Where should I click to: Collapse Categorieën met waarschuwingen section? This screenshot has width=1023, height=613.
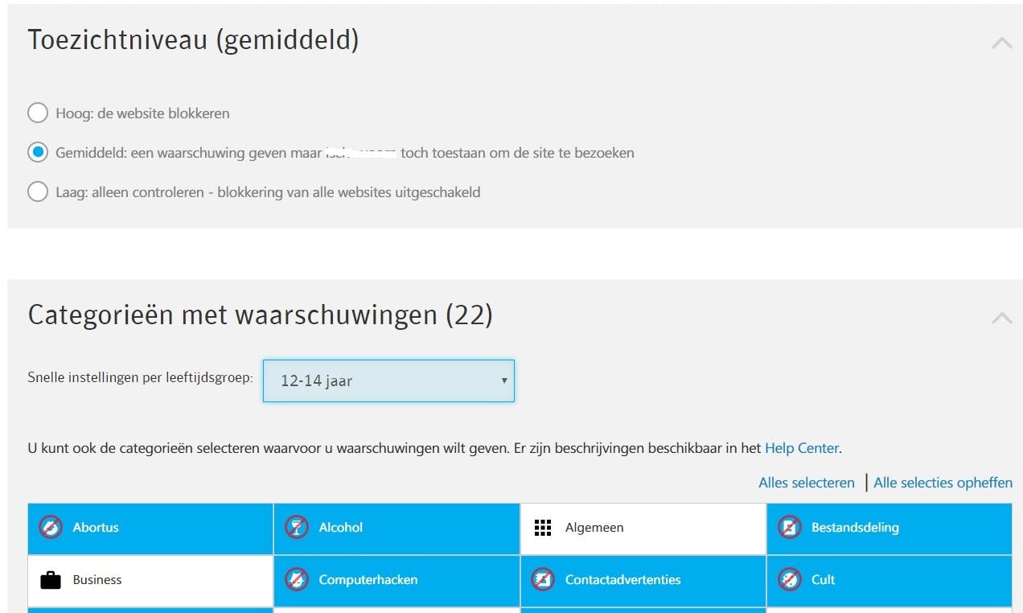point(1001,319)
